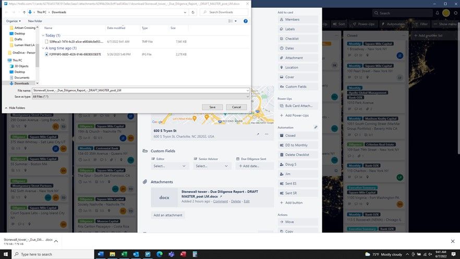Click Add an attachment
Screen dimensions: 460x259
tap(168, 215)
